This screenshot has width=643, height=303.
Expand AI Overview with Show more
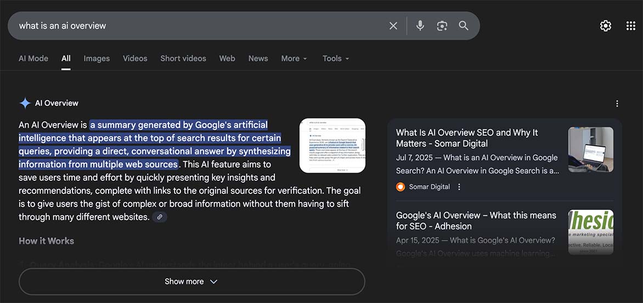191,282
